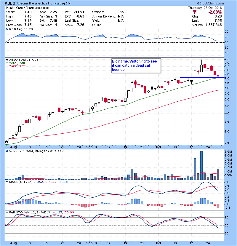
Task: Click the Low value 7.12
Action: (28, 20)
